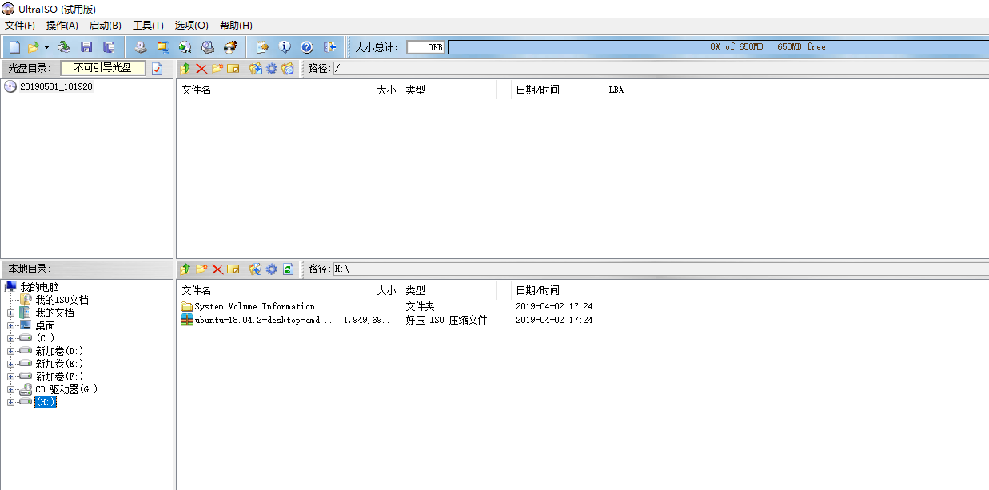
Task: Click the About info icon
Action: pos(284,47)
